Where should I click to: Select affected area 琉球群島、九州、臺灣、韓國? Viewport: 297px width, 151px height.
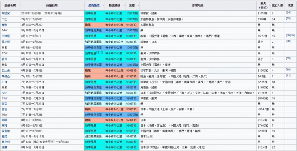click(x=158, y=70)
